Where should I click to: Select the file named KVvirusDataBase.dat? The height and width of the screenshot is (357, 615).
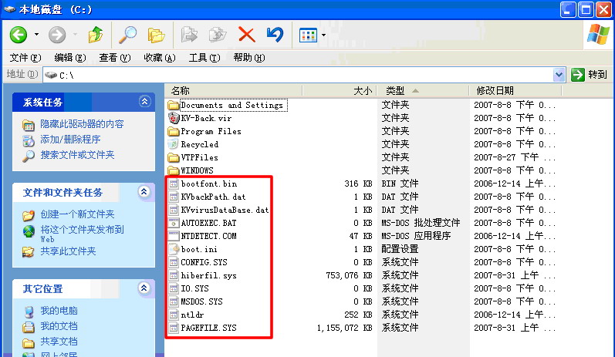coord(225,210)
